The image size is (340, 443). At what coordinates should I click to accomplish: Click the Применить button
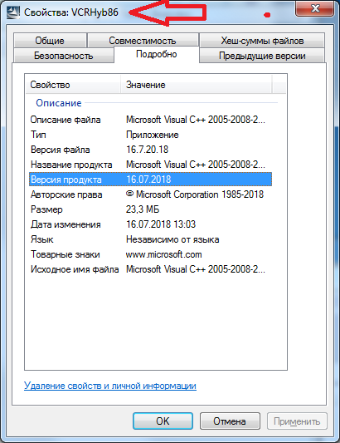[297, 421]
